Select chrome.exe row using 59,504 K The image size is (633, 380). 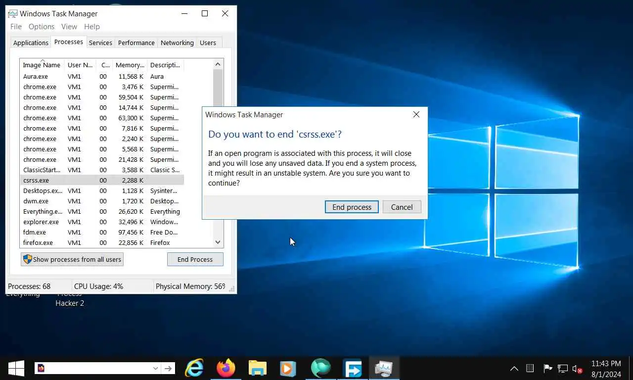point(102,97)
